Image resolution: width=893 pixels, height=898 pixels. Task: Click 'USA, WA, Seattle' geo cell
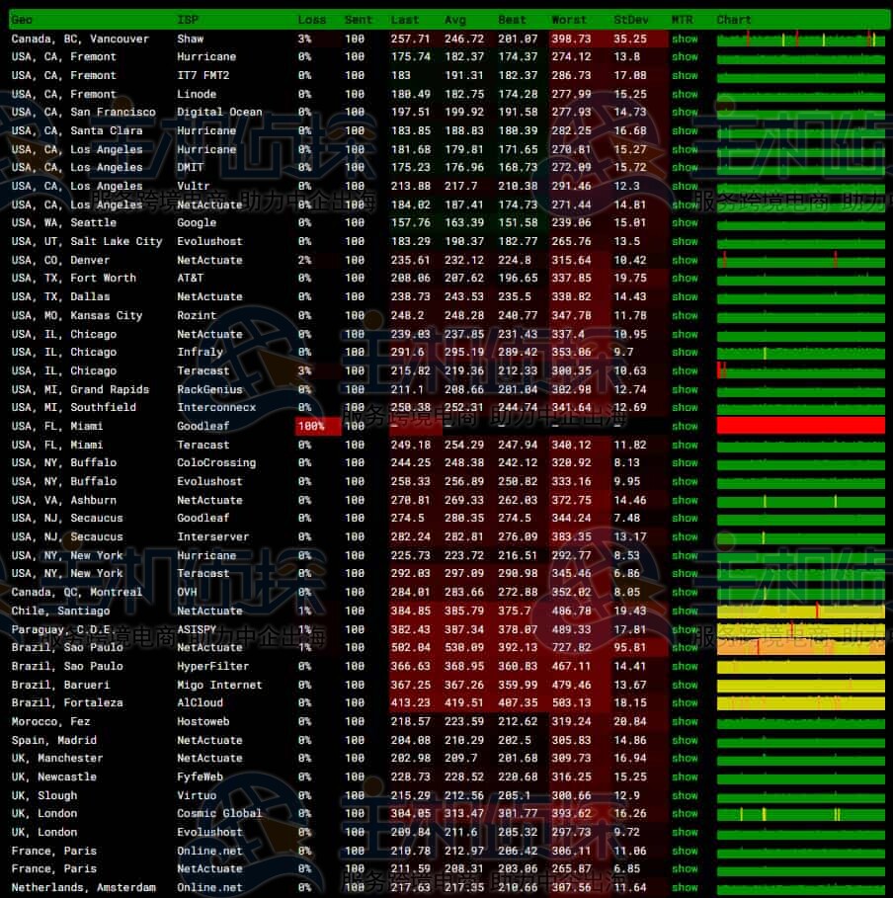point(64,223)
